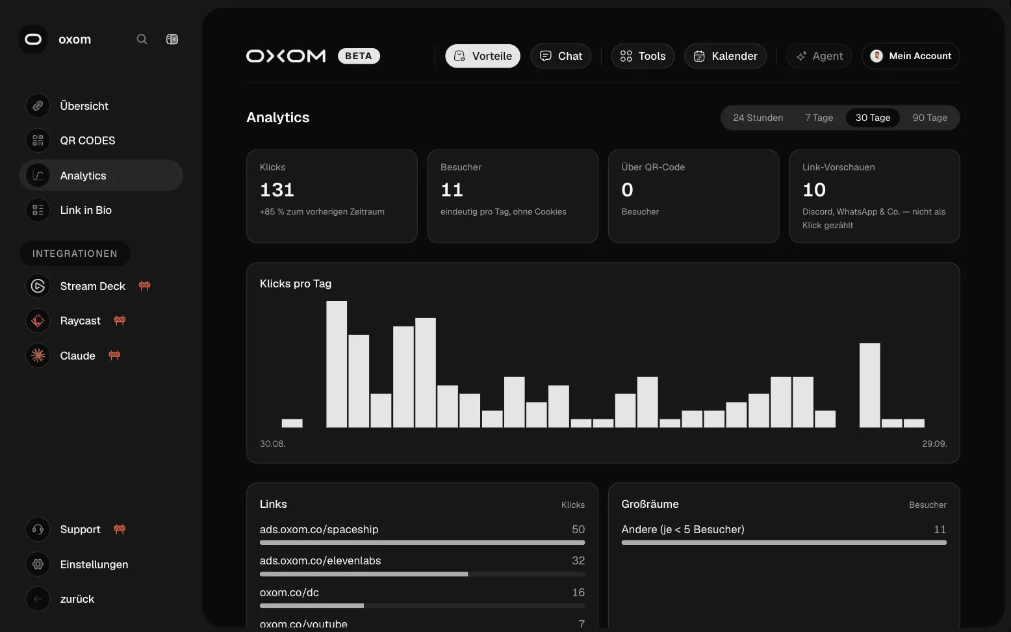Select 30 Tage time range
Screen dimensions: 1011x632
[x=873, y=118]
